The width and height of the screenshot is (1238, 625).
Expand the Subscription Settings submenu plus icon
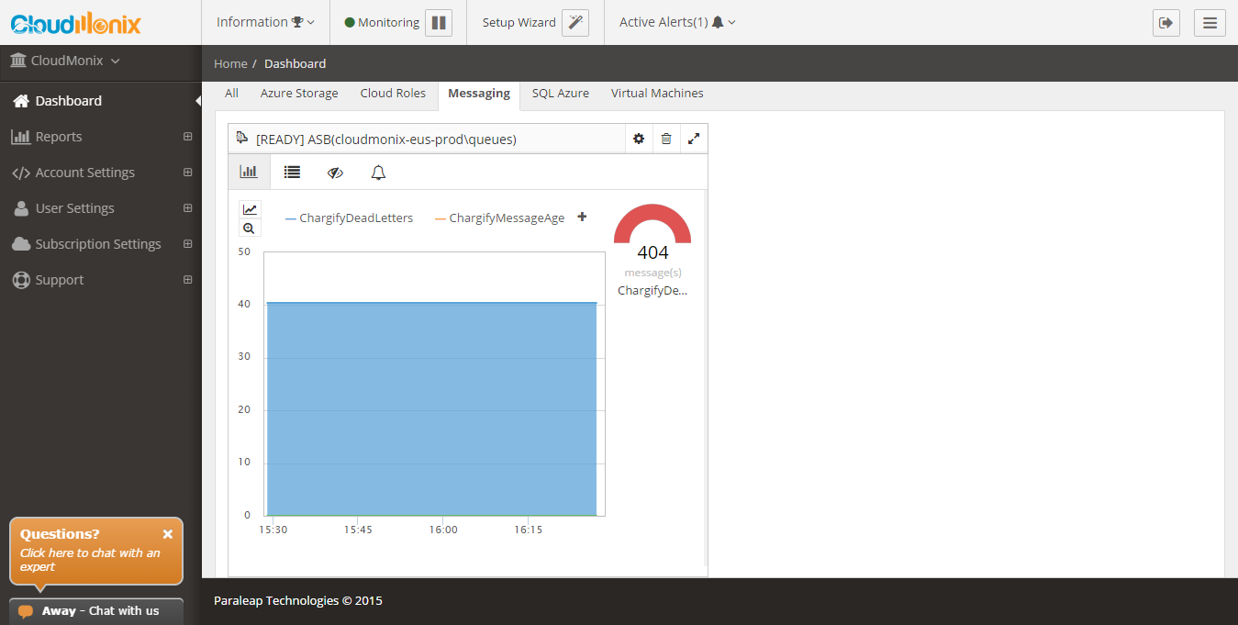point(187,244)
